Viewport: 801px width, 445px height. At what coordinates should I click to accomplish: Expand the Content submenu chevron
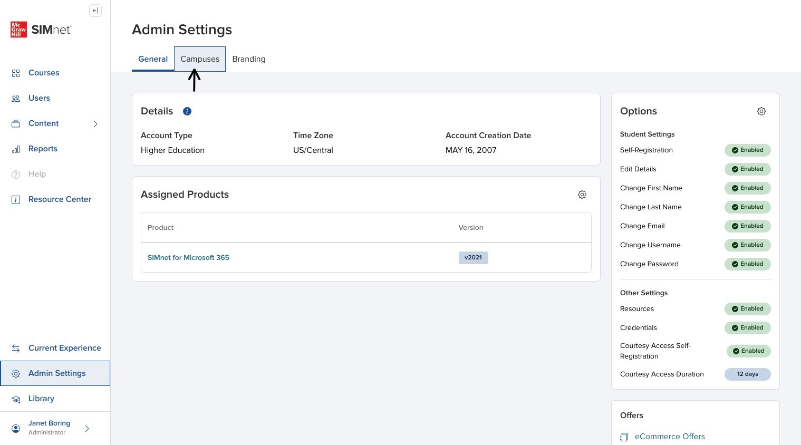coord(95,124)
